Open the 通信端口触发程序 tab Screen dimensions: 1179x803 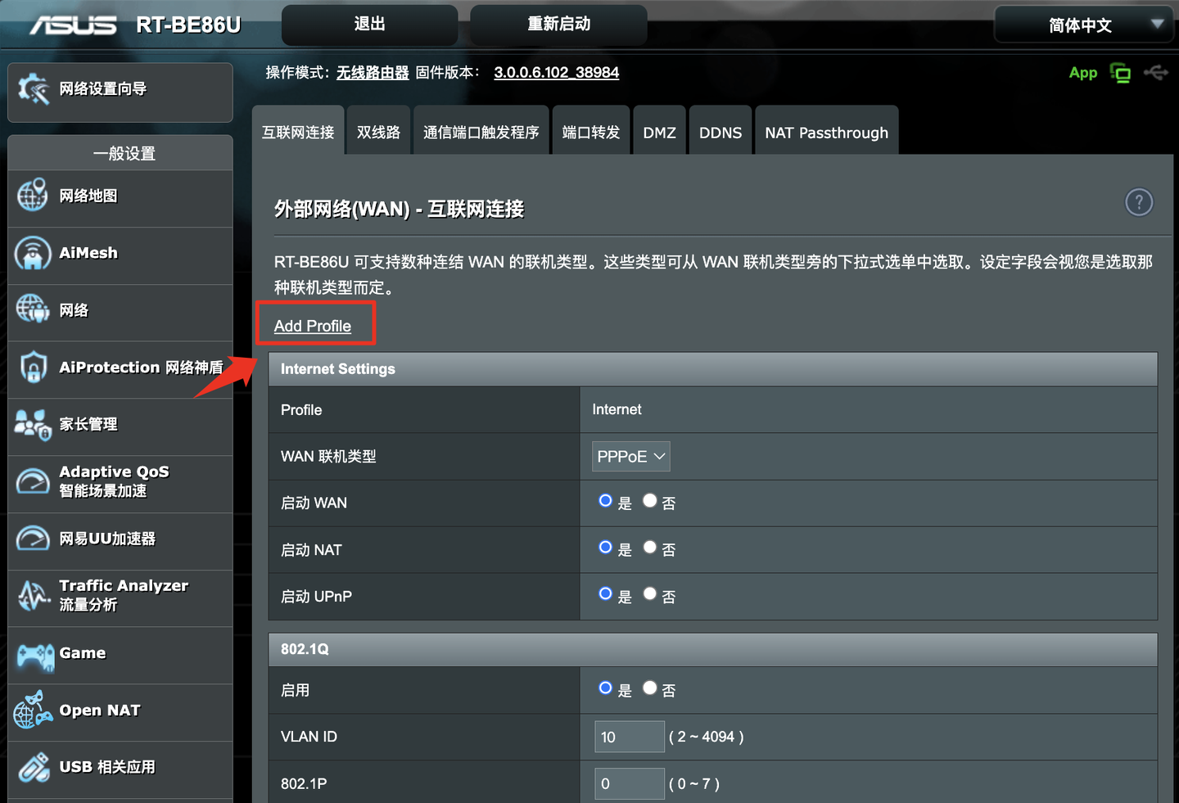481,131
